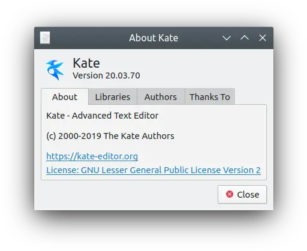Open the Authors tab
This screenshot has height=251, width=307.
(161, 96)
